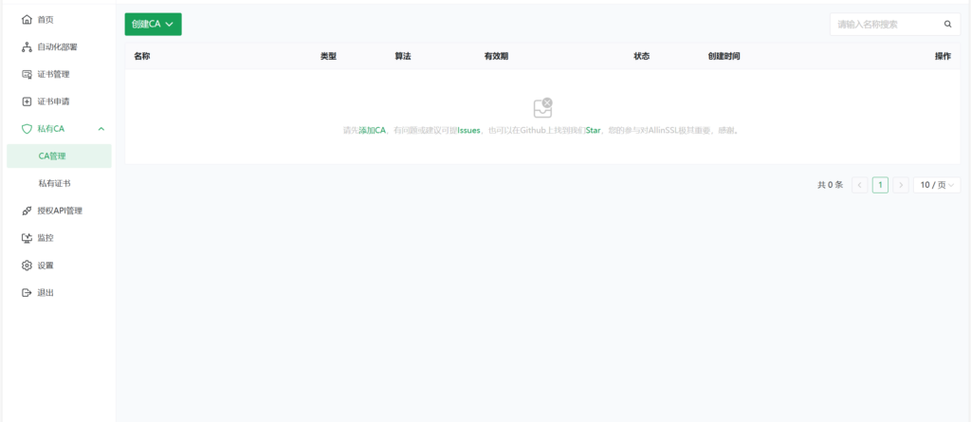Click the home icon beside 首页
Image resolution: width=971 pixels, height=422 pixels.
pos(27,20)
